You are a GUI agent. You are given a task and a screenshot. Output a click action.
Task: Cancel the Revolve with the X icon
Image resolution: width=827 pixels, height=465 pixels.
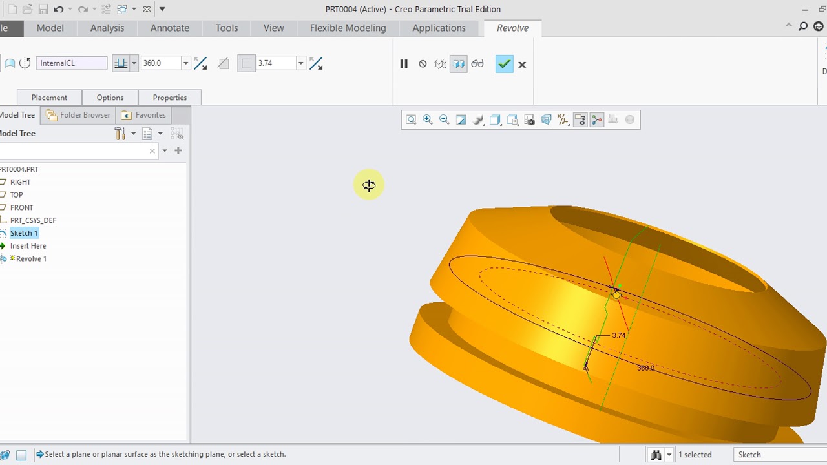[522, 64]
